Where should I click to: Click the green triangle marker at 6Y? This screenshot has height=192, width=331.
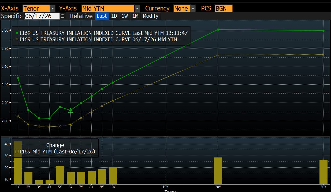click(x=70, y=110)
